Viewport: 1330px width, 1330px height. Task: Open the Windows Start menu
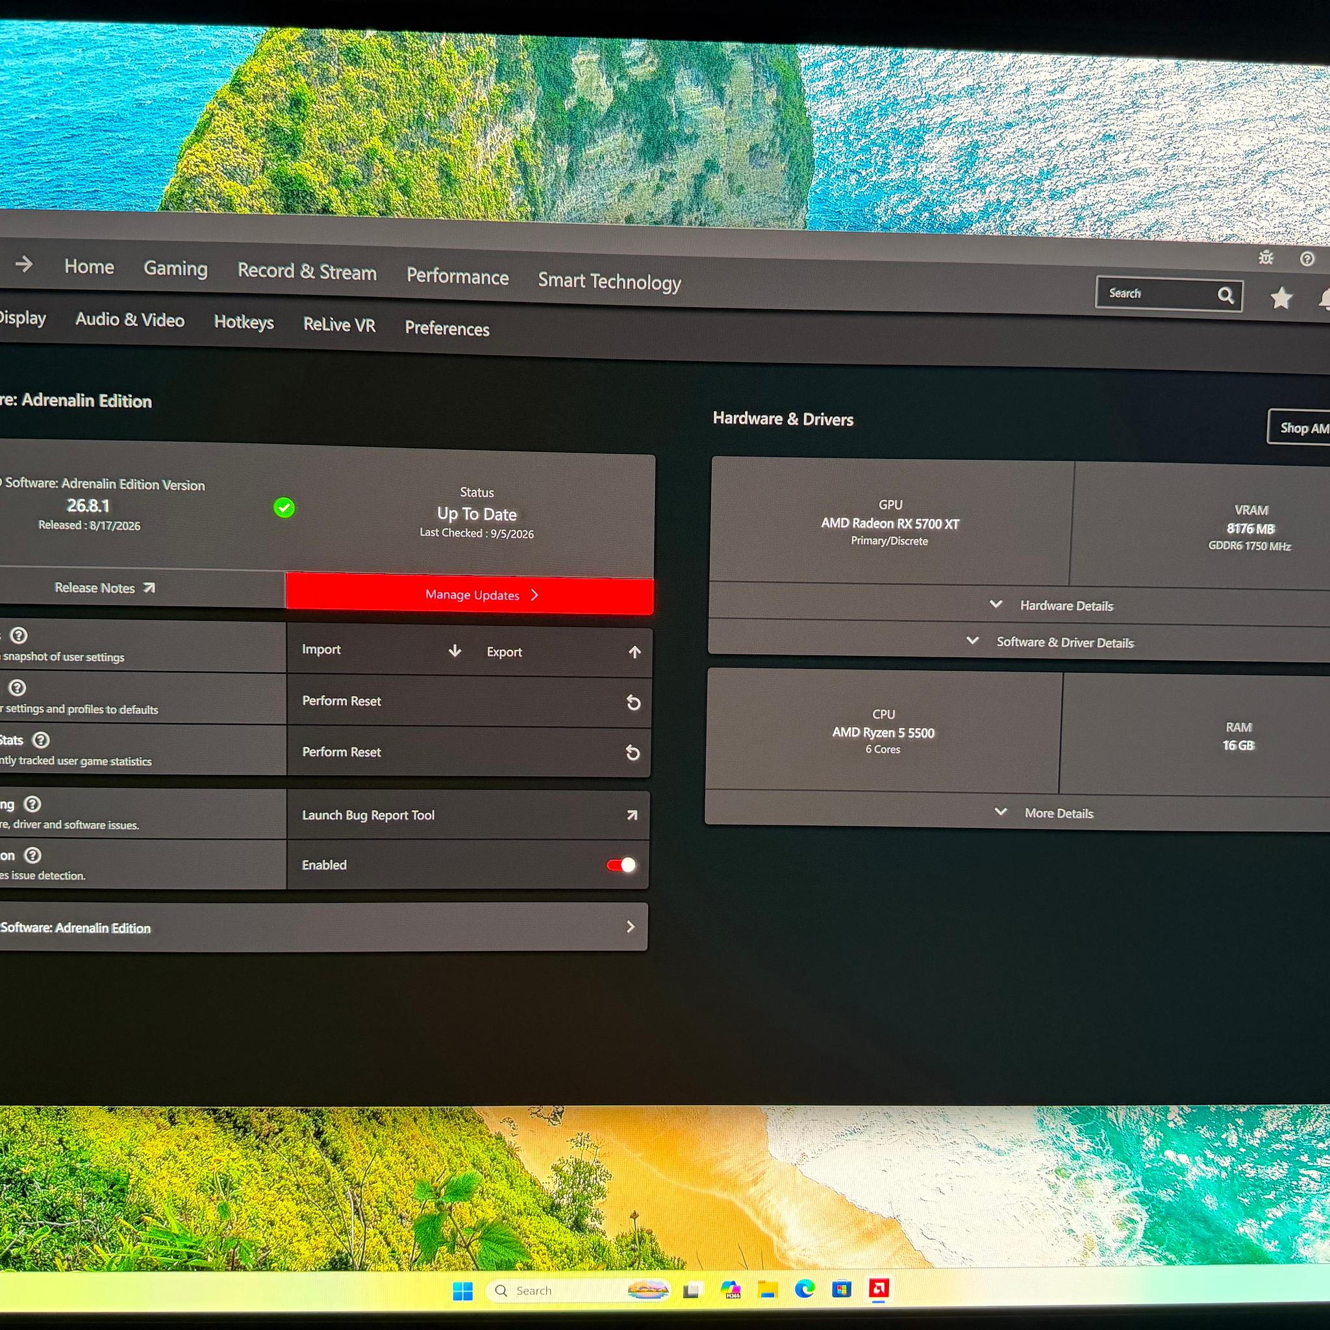(x=462, y=1291)
